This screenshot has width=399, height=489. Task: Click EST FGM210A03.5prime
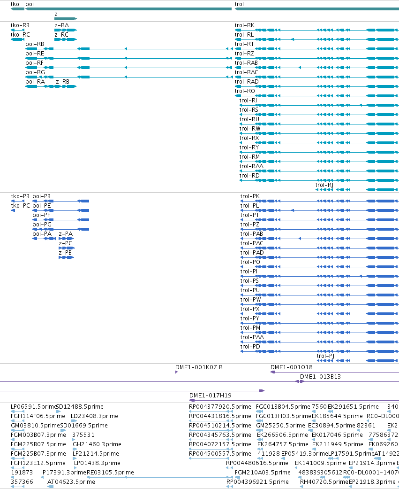(x=263, y=473)
